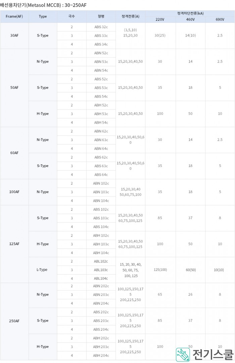Select the 690V sub-header
Image resolution: width=235 pixels, height=363 pixels.
220,19
